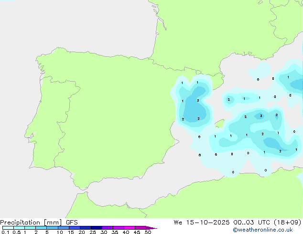Open the weatheronline.co.uk copyright link
The width and height of the screenshot is (303, 234).
[263, 230]
